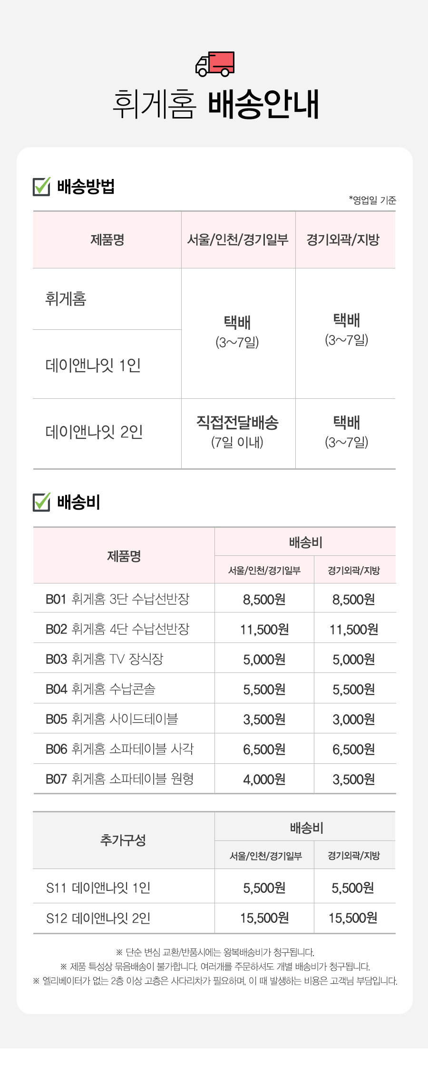Click B03 휘게홈 TV 장식장 row
Image resolution: width=428 pixels, height=1077 pixels.
(x=214, y=659)
